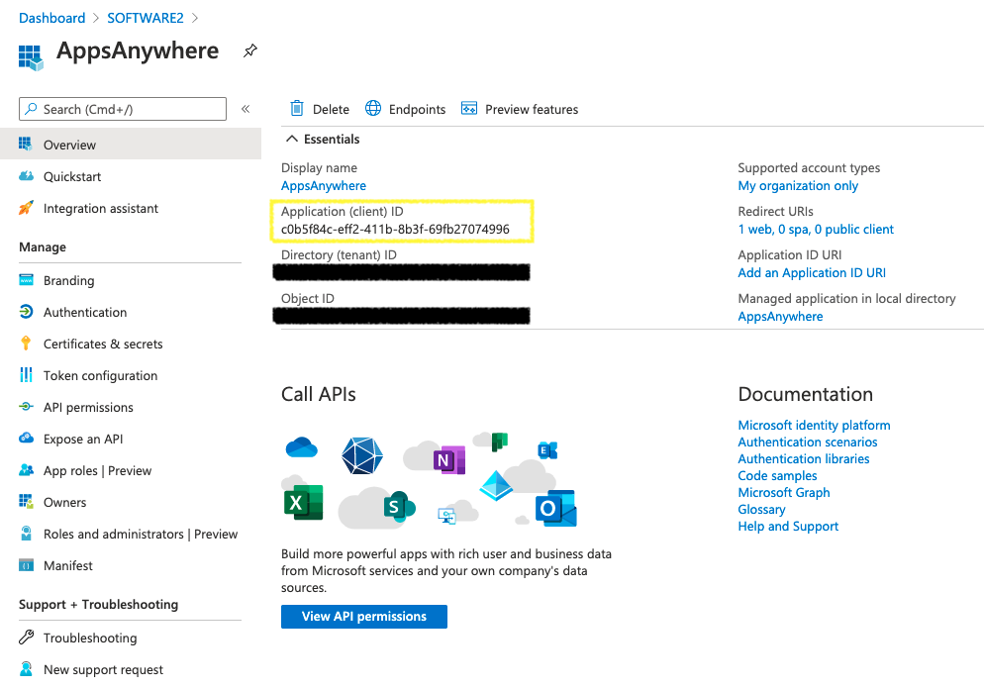
Task: Open the redirect URIs link '1 web, 0 spa, 0 public client'
Action: pos(816,229)
